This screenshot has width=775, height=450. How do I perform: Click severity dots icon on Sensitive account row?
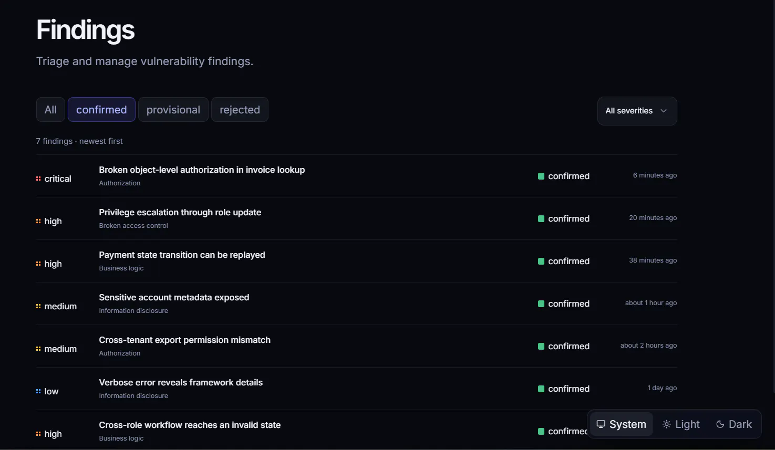[x=38, y=306]
